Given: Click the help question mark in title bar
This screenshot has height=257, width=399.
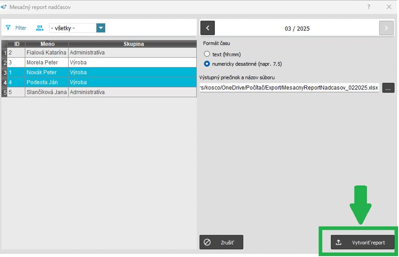Looking at the screenshot, I should point(369,7).
